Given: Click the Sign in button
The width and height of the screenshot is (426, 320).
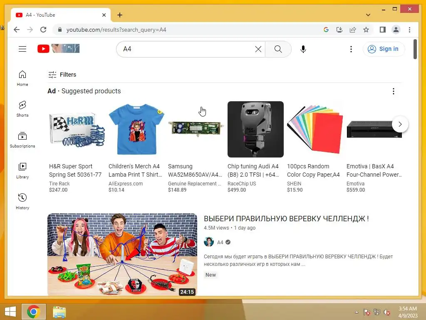Looking at the screenshot, I should click(384, 49).
